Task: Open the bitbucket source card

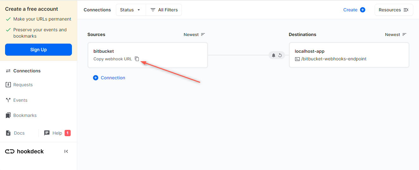Action: [x=148, y=55]
